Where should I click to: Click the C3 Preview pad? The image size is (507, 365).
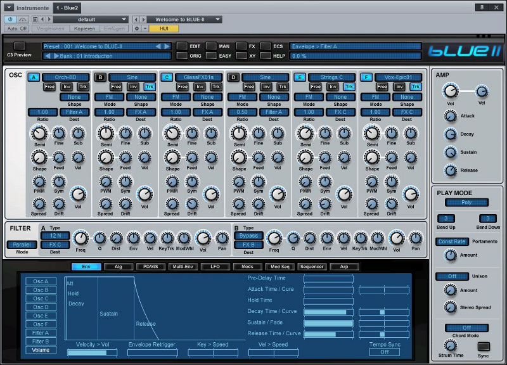pos(20,46)
